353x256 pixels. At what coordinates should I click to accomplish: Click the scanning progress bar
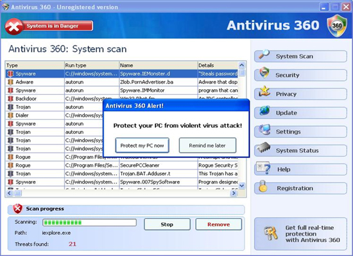(x=89, y=223)
